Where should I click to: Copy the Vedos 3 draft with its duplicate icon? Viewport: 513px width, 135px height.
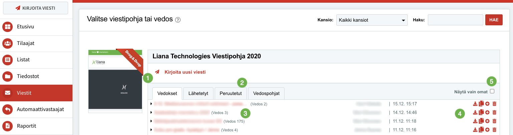click(481, 112)
